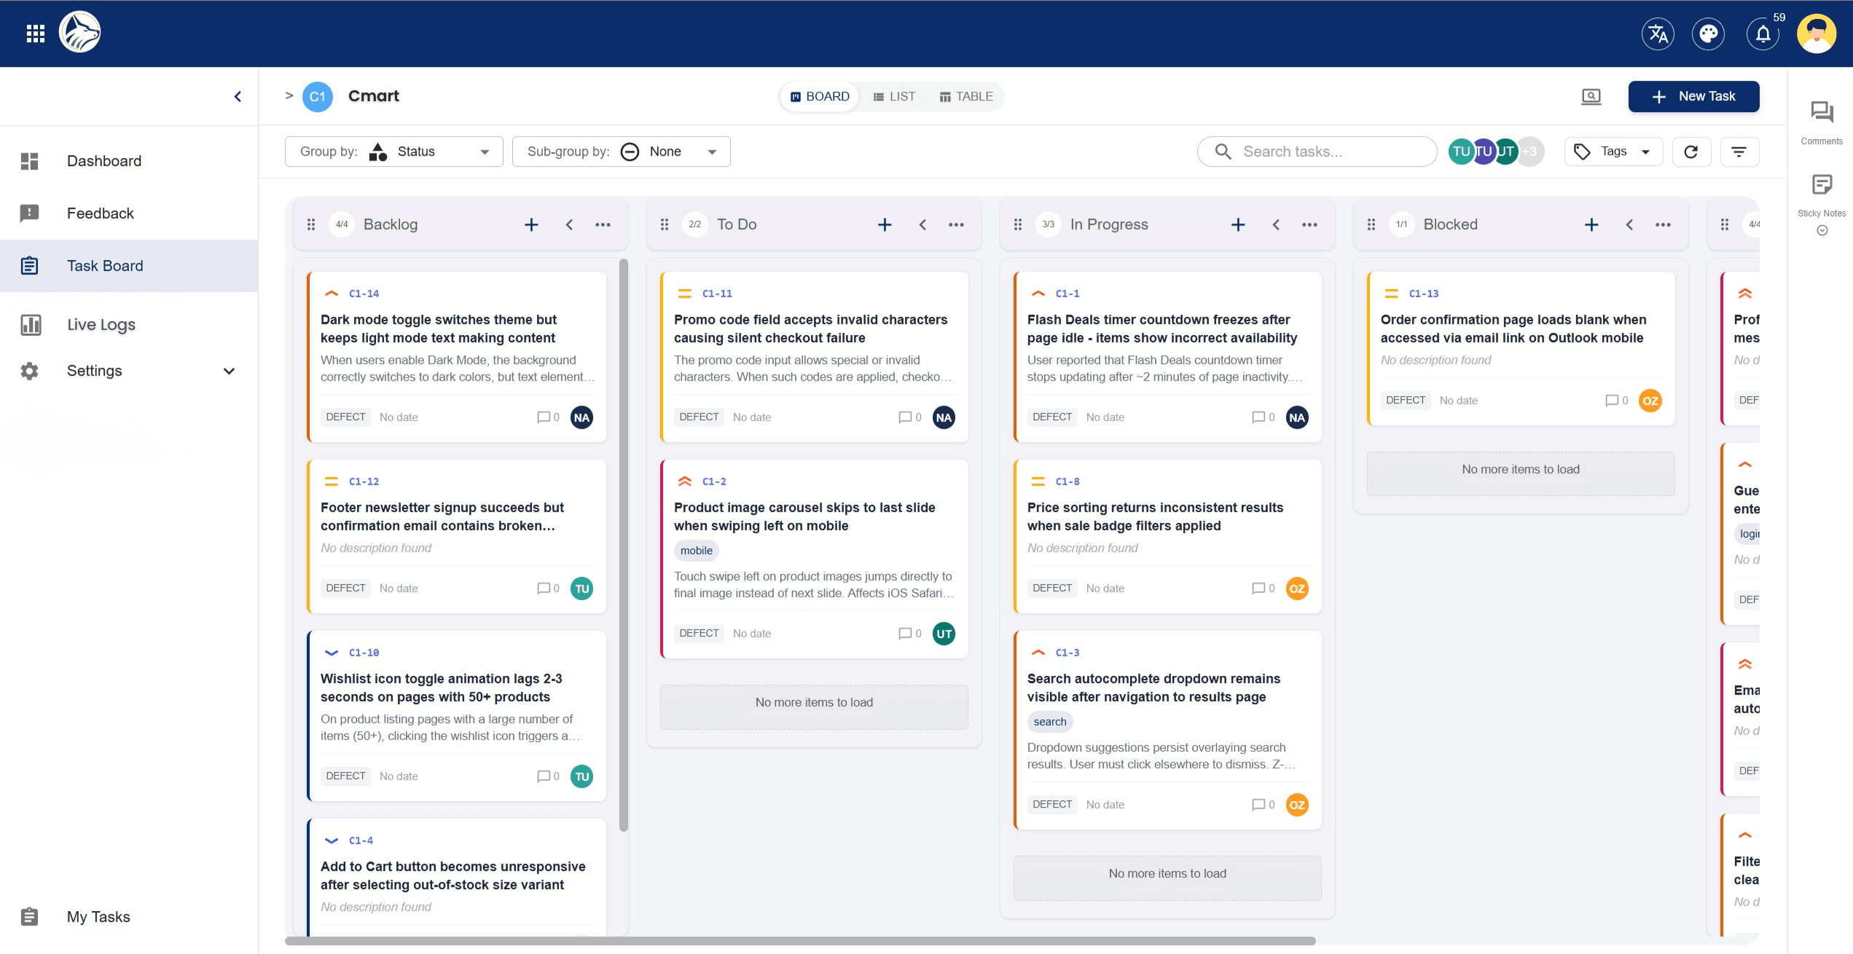This screenshot has width=1853, height=954.
Task: Open the language translation icon
Action: (1658, 33)
